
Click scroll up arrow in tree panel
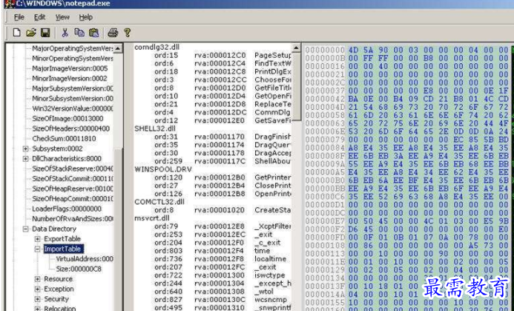point(118,48)
